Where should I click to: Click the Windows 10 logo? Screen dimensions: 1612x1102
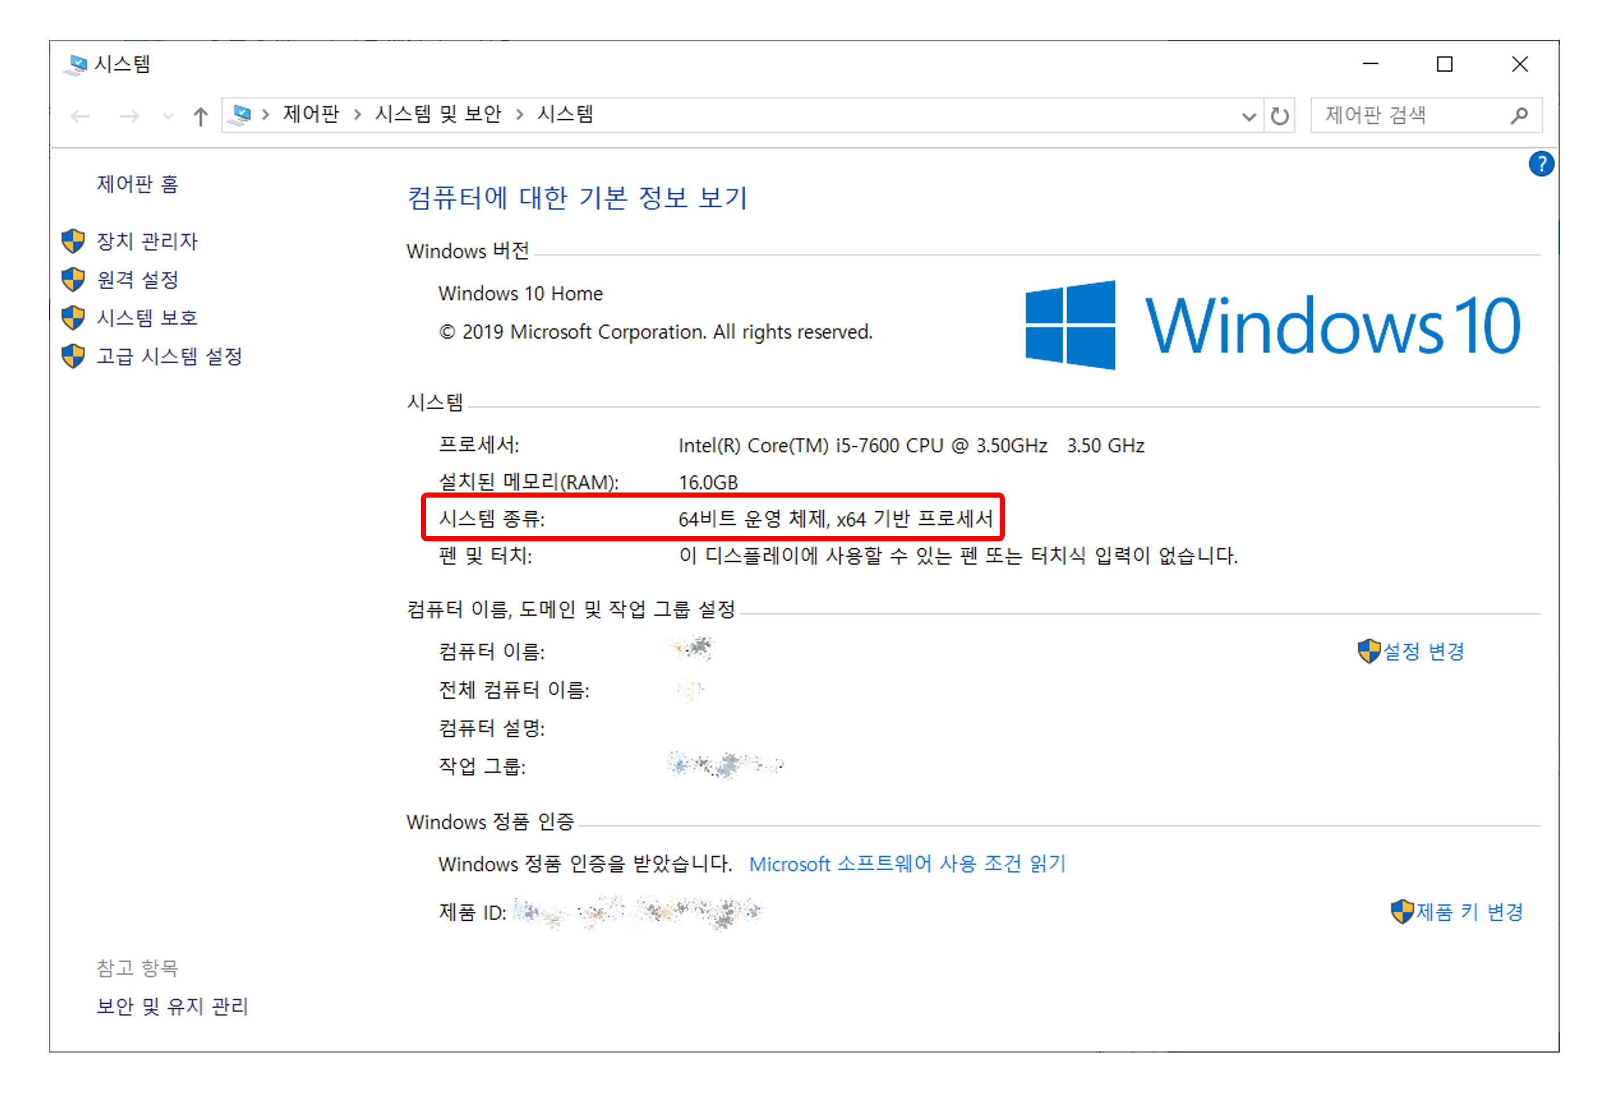click(1272, 324)
